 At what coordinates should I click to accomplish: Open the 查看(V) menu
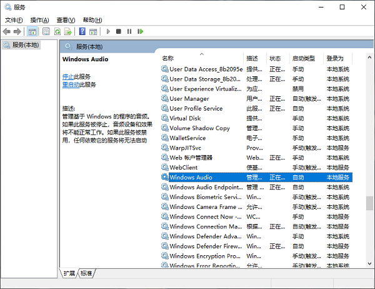click(66, 20)
